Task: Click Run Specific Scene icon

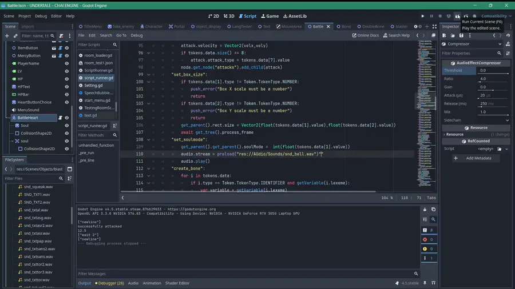Action: click(466, 16)
